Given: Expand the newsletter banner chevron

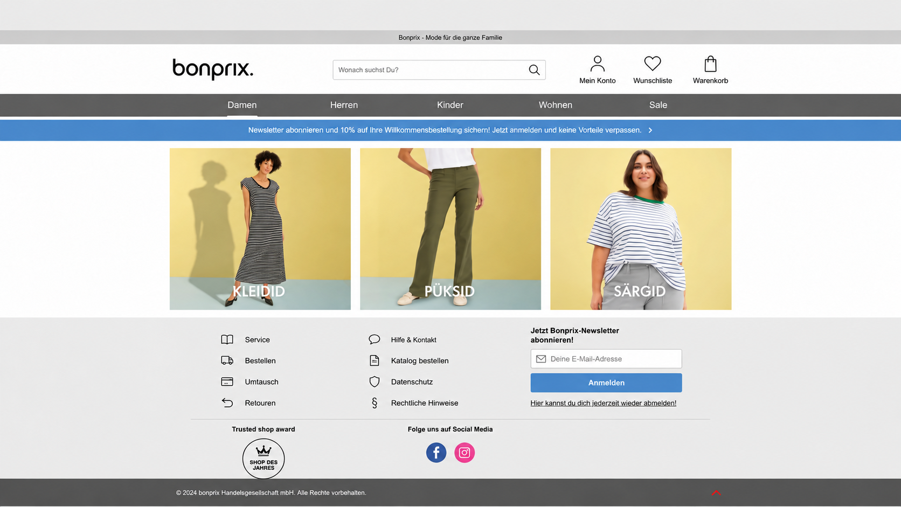Looking at the screenshot, I should [650, 130].
